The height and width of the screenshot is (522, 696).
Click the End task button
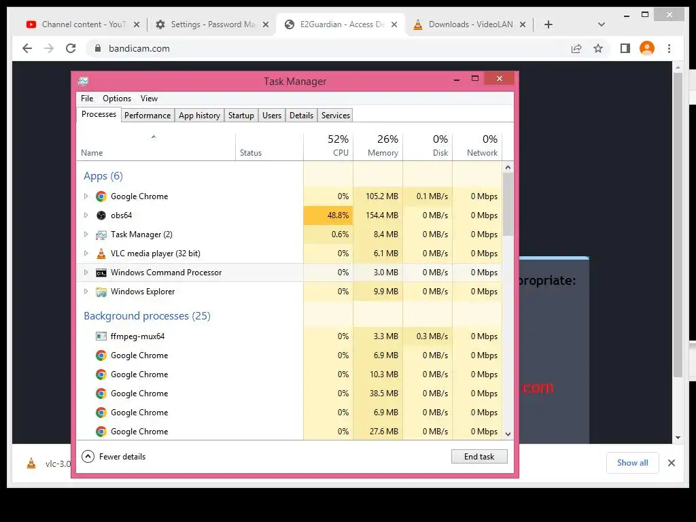point(479,456)
